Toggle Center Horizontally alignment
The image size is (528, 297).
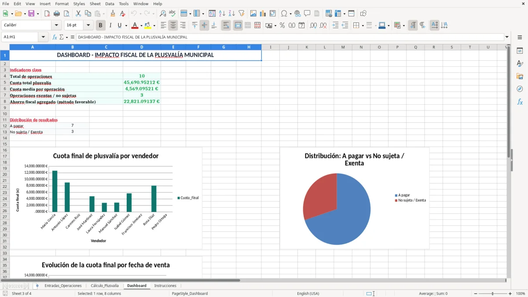(x=173, y=26)
